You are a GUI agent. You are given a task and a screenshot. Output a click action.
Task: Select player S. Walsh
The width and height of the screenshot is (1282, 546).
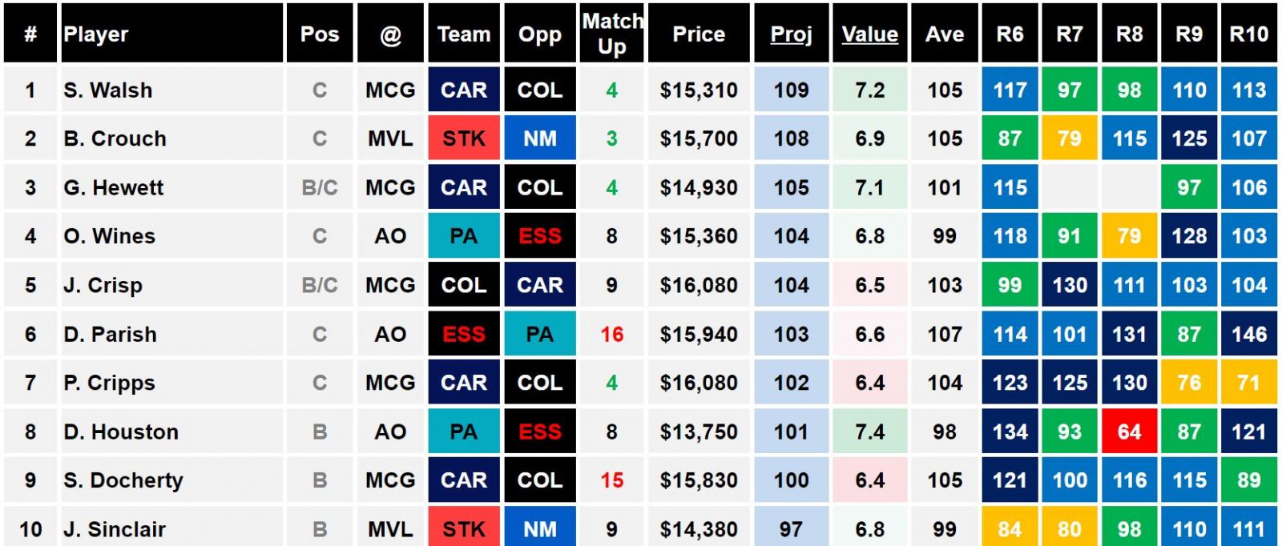click(108, 90)
